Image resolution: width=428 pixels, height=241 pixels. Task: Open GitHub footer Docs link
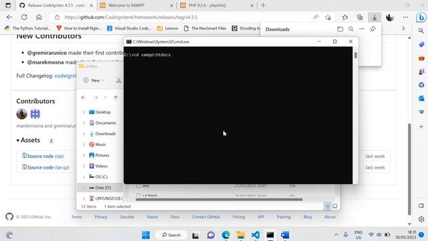pos(175,217)
